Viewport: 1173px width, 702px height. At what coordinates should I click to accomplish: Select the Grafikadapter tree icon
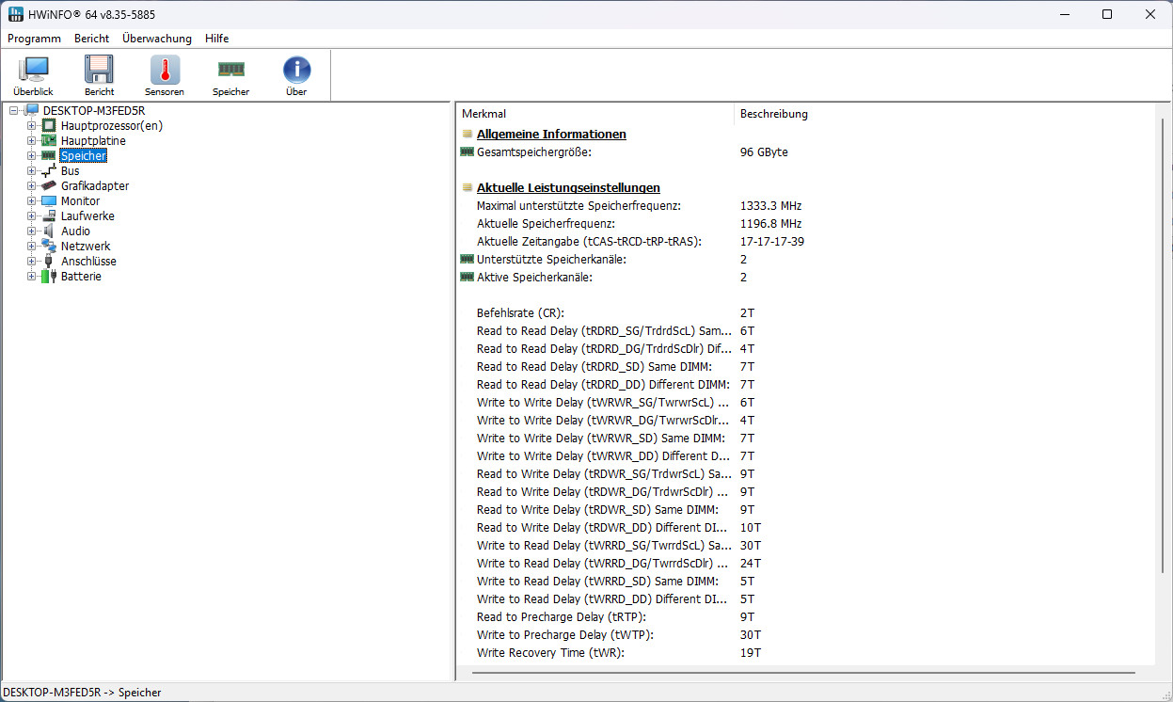click(x=49, y=186)
